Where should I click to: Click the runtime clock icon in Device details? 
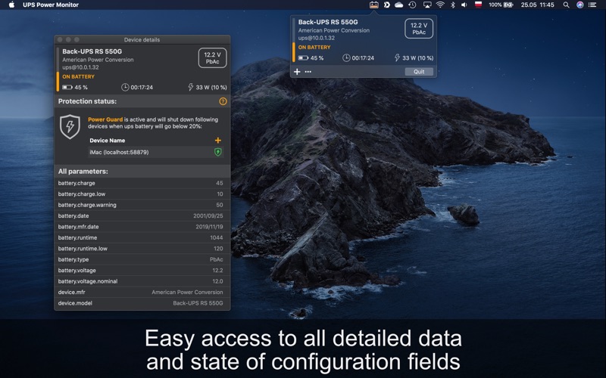pyautogui.click(x=125, y=88)
